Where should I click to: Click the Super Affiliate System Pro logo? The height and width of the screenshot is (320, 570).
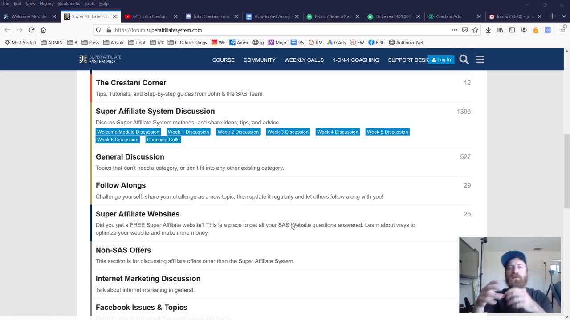100,59
